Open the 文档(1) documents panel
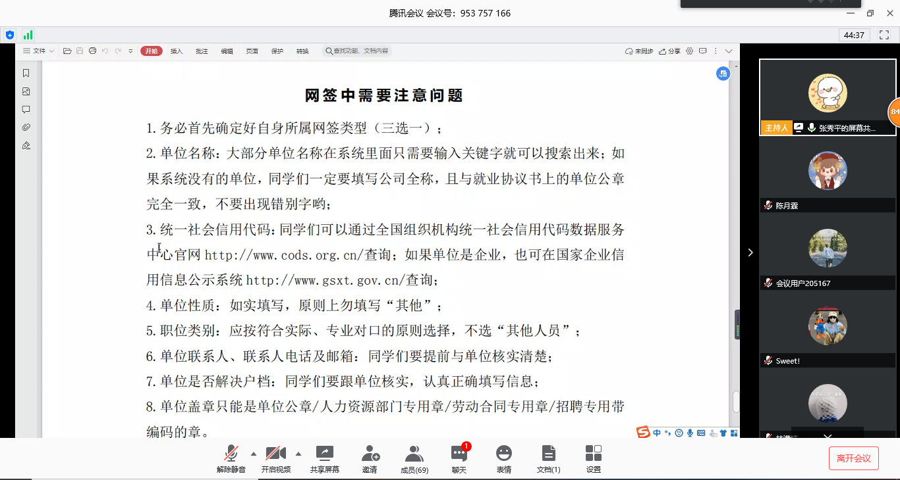900x480 pixels. point(548,458)
